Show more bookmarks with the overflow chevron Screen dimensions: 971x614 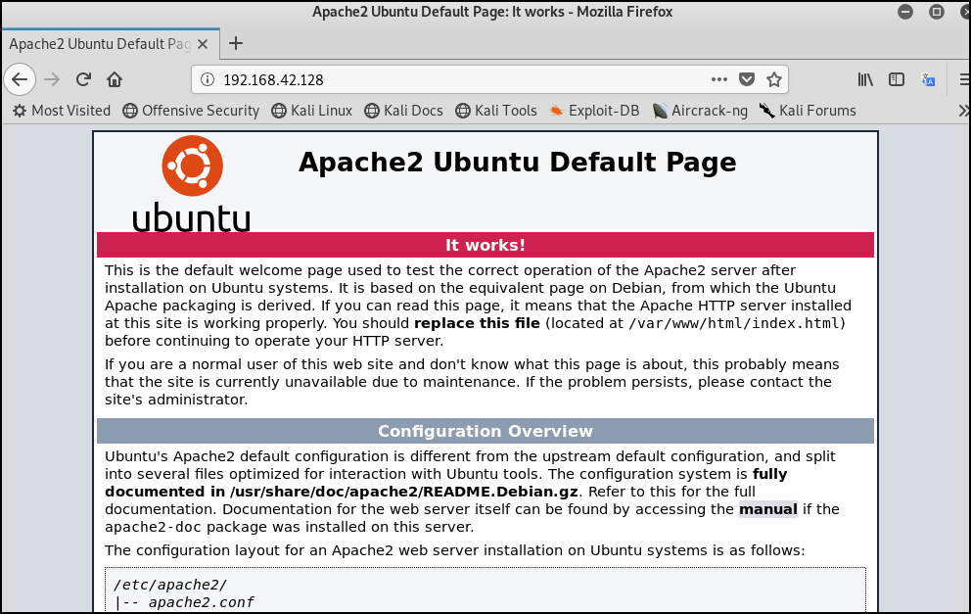963,111
